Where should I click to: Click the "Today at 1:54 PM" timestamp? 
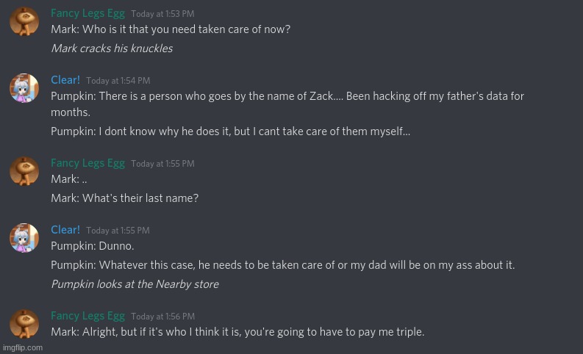point(118,81)
